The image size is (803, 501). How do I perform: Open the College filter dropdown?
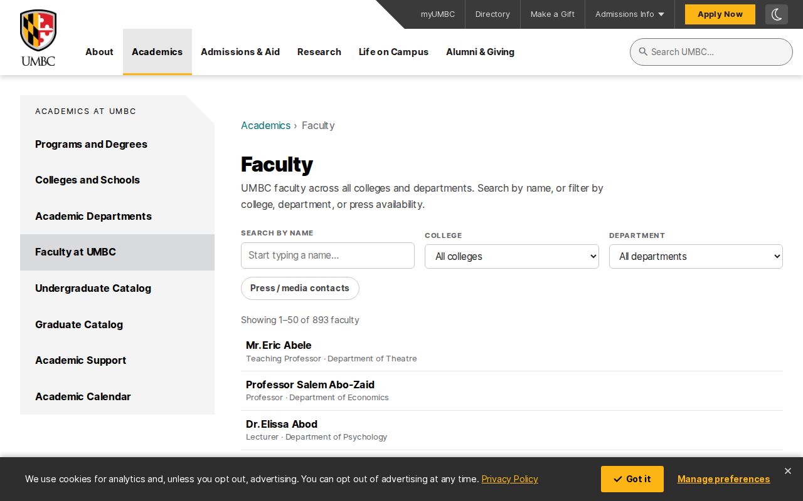point(512,256)
